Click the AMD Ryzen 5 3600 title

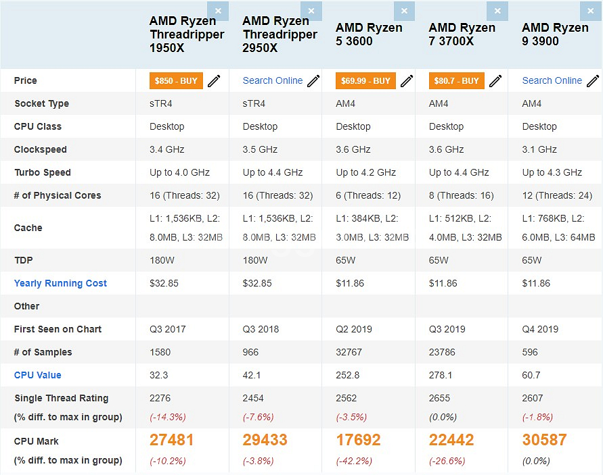[x=369, y=34]
